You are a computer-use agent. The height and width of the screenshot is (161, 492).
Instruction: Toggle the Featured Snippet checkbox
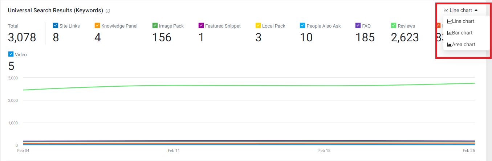(201, 25)
